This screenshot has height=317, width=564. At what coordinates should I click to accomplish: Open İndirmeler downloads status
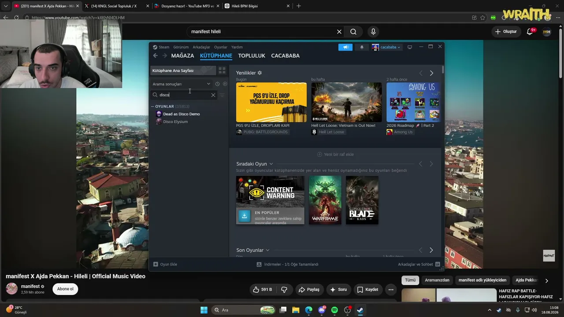click(x=287, y=264)
